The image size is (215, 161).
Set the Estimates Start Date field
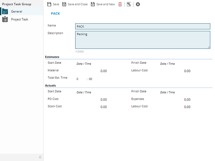tap(84, 64)
